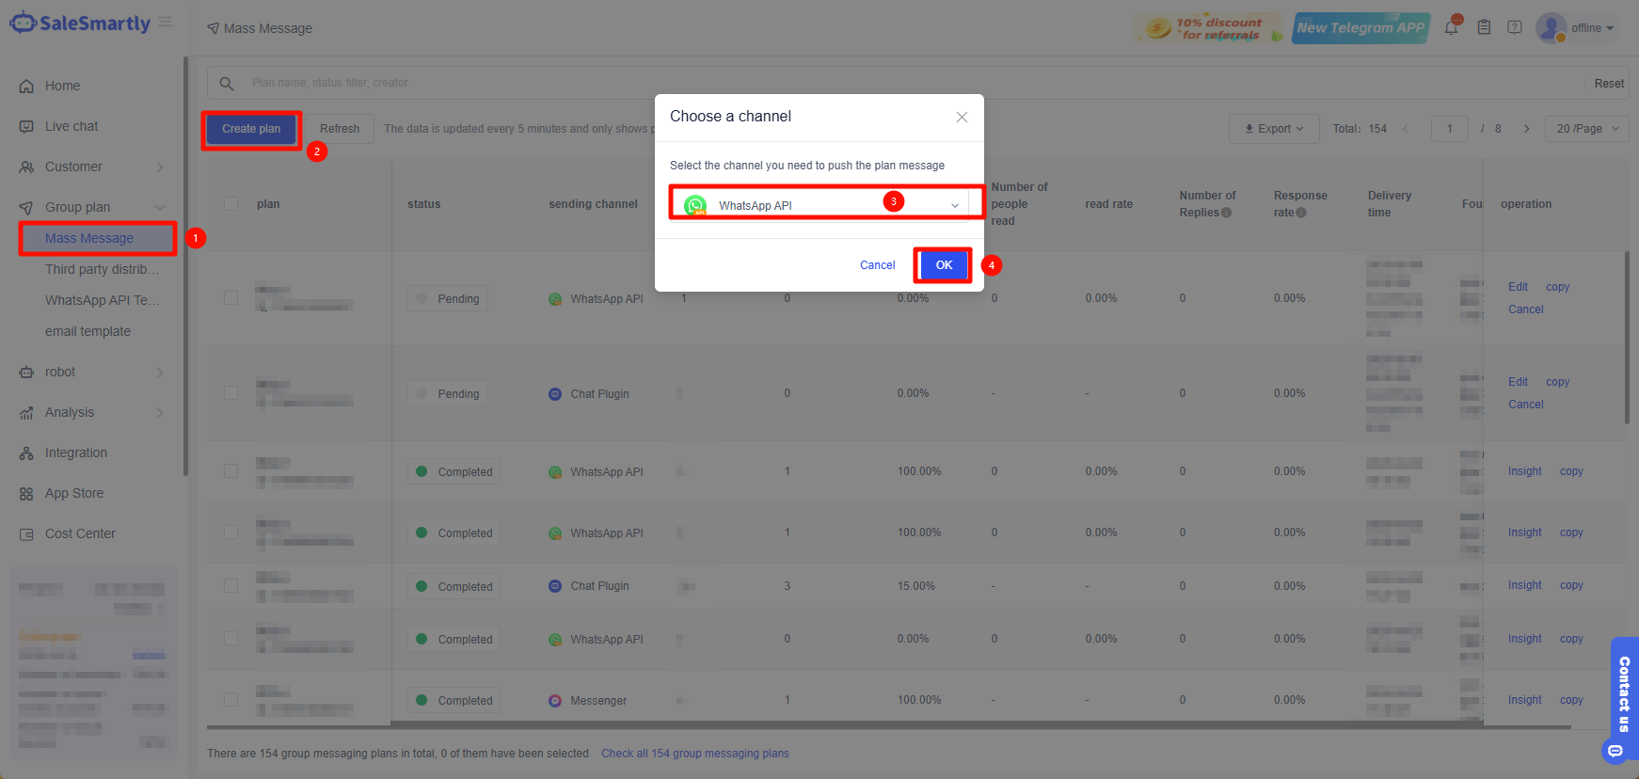Viewport: 1639px width, 779px height.
Task: Click the notification bell icon
Action: point(1451,27)
